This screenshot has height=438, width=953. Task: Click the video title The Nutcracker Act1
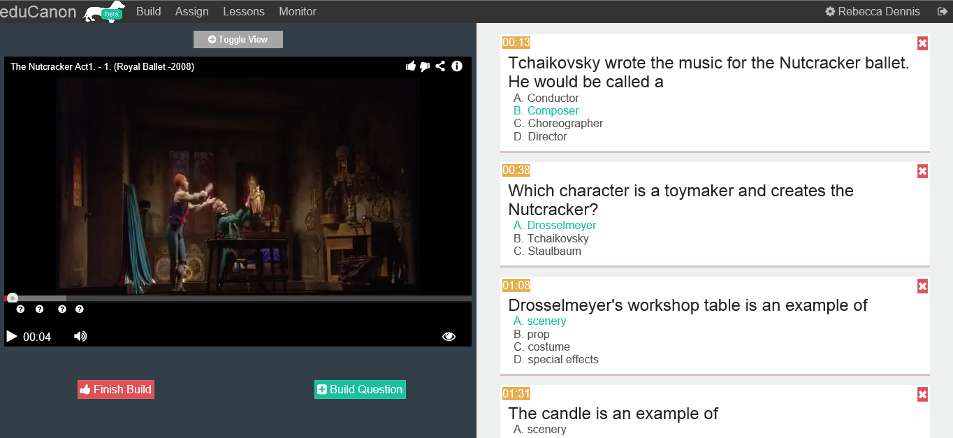click(102, 66)
